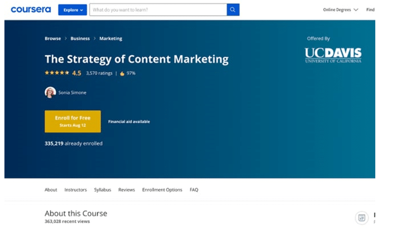Screen dimensions: 396x237
Task: Open the 3,570 ratings text
Action: tap(99, 73)
